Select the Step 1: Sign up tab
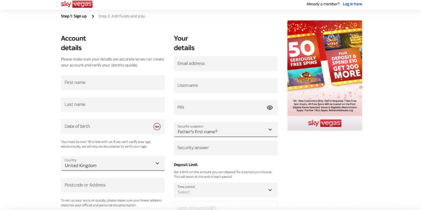The width and height of the screenshot is (421, 210). pyautogui.click(x=74, y=16)
